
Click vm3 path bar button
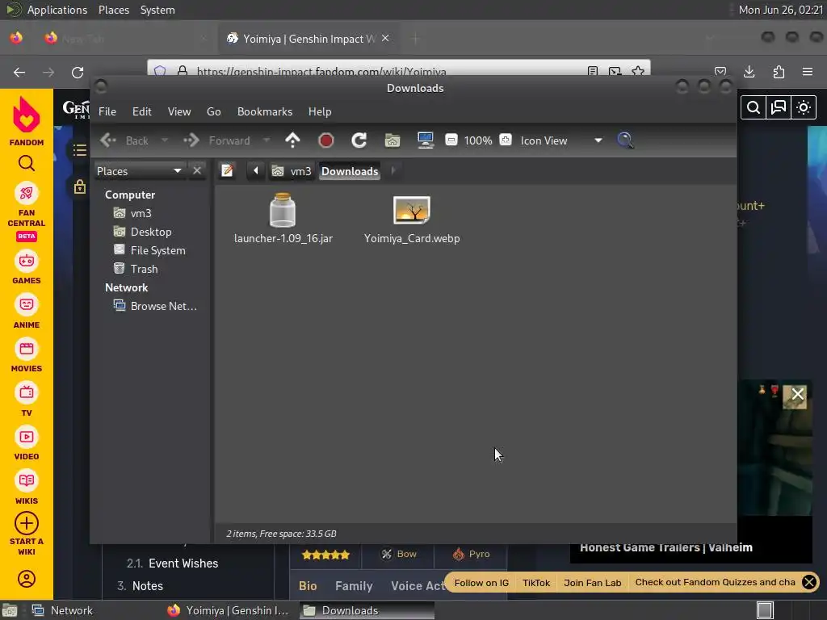292,171
